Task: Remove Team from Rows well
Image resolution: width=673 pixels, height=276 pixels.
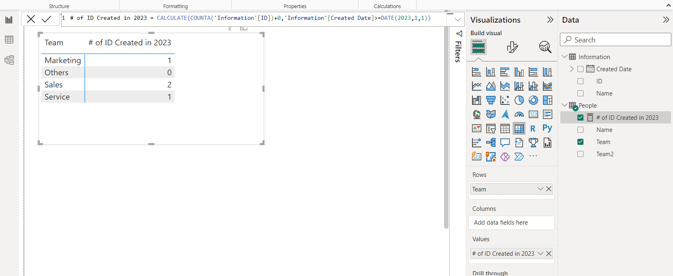Action: tap(549, 189)
